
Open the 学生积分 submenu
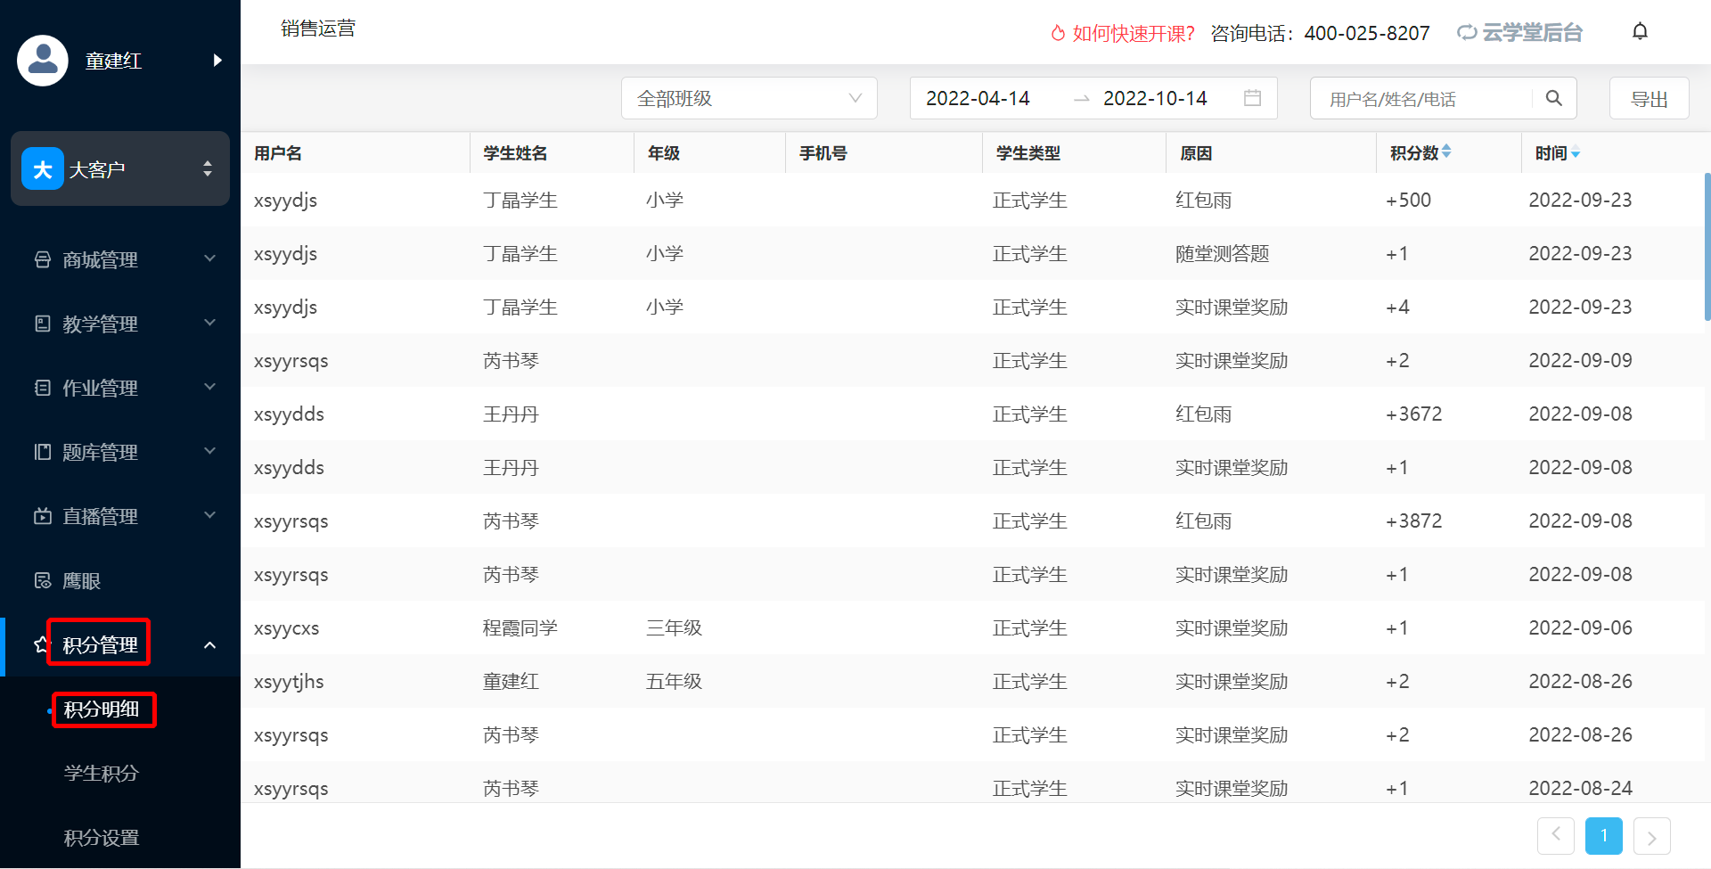(x=102, y=774)
